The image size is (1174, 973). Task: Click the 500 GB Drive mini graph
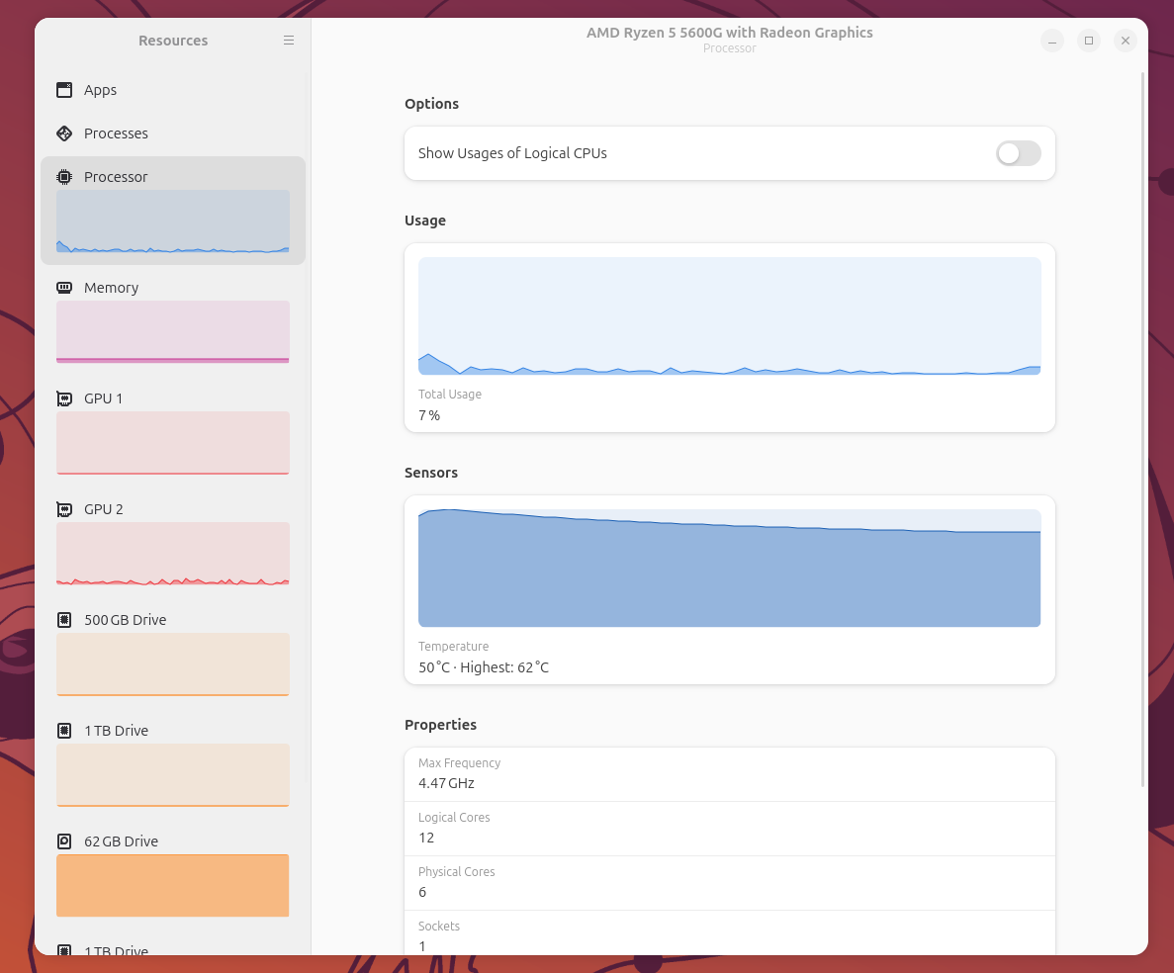coord(173,664)
